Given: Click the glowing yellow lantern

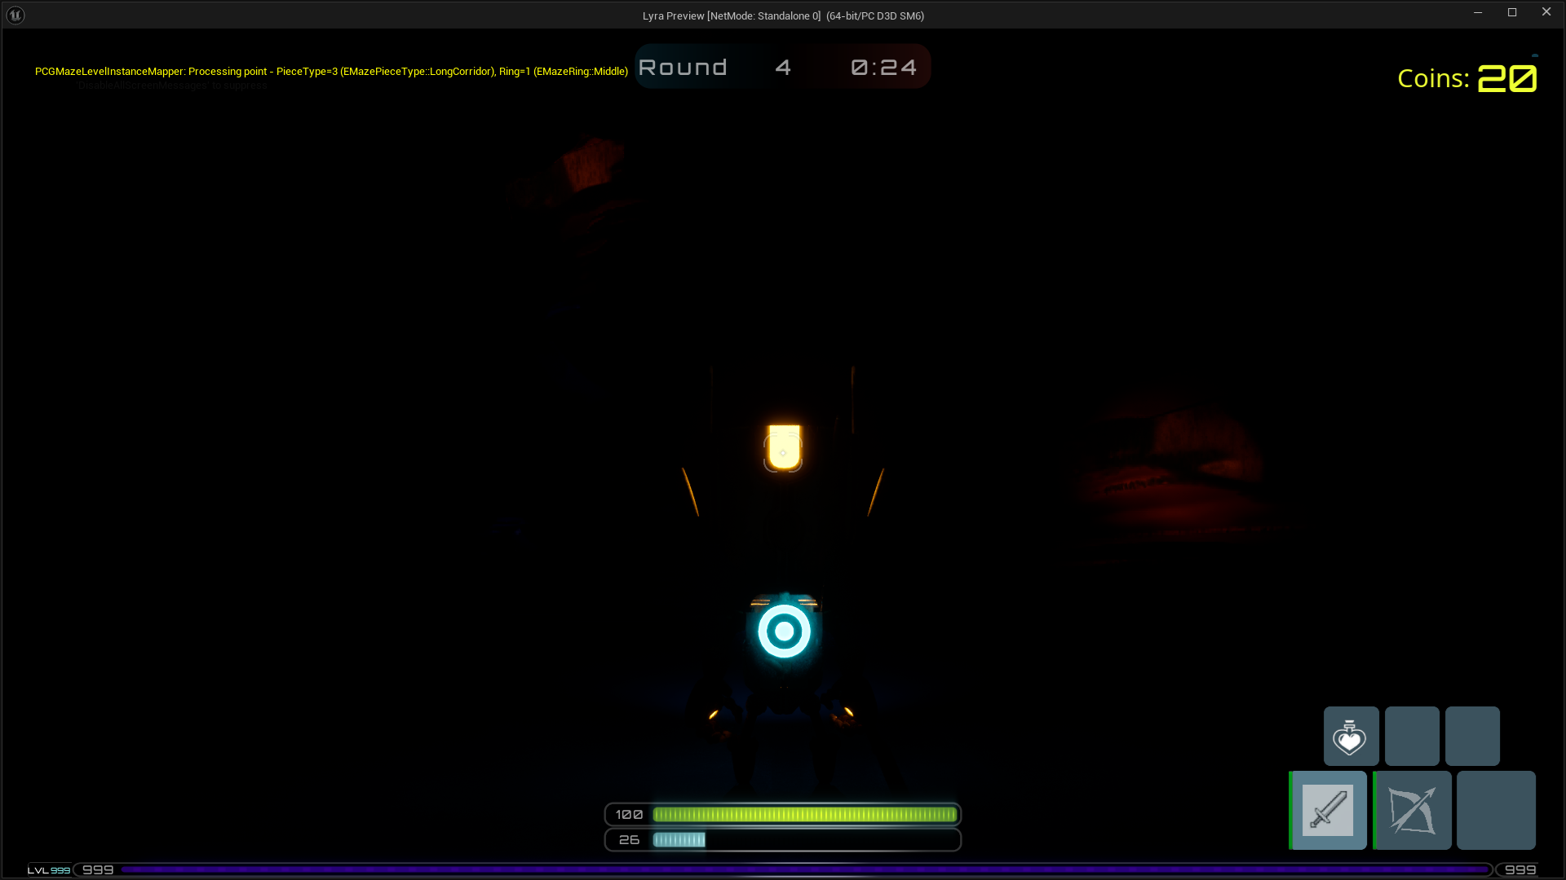Looking at the screenshot, I should [x=784, y=447].
